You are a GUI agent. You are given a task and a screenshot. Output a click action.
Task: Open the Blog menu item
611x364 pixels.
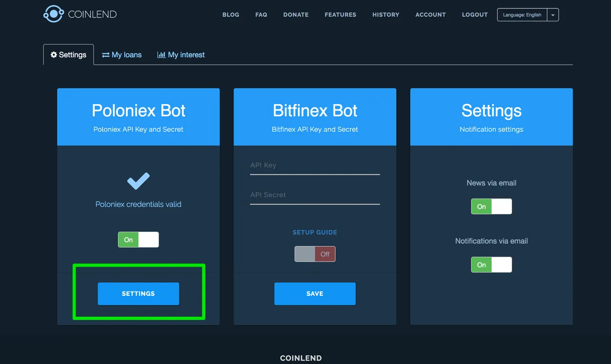pyautogui.click(x=231, y=15)
